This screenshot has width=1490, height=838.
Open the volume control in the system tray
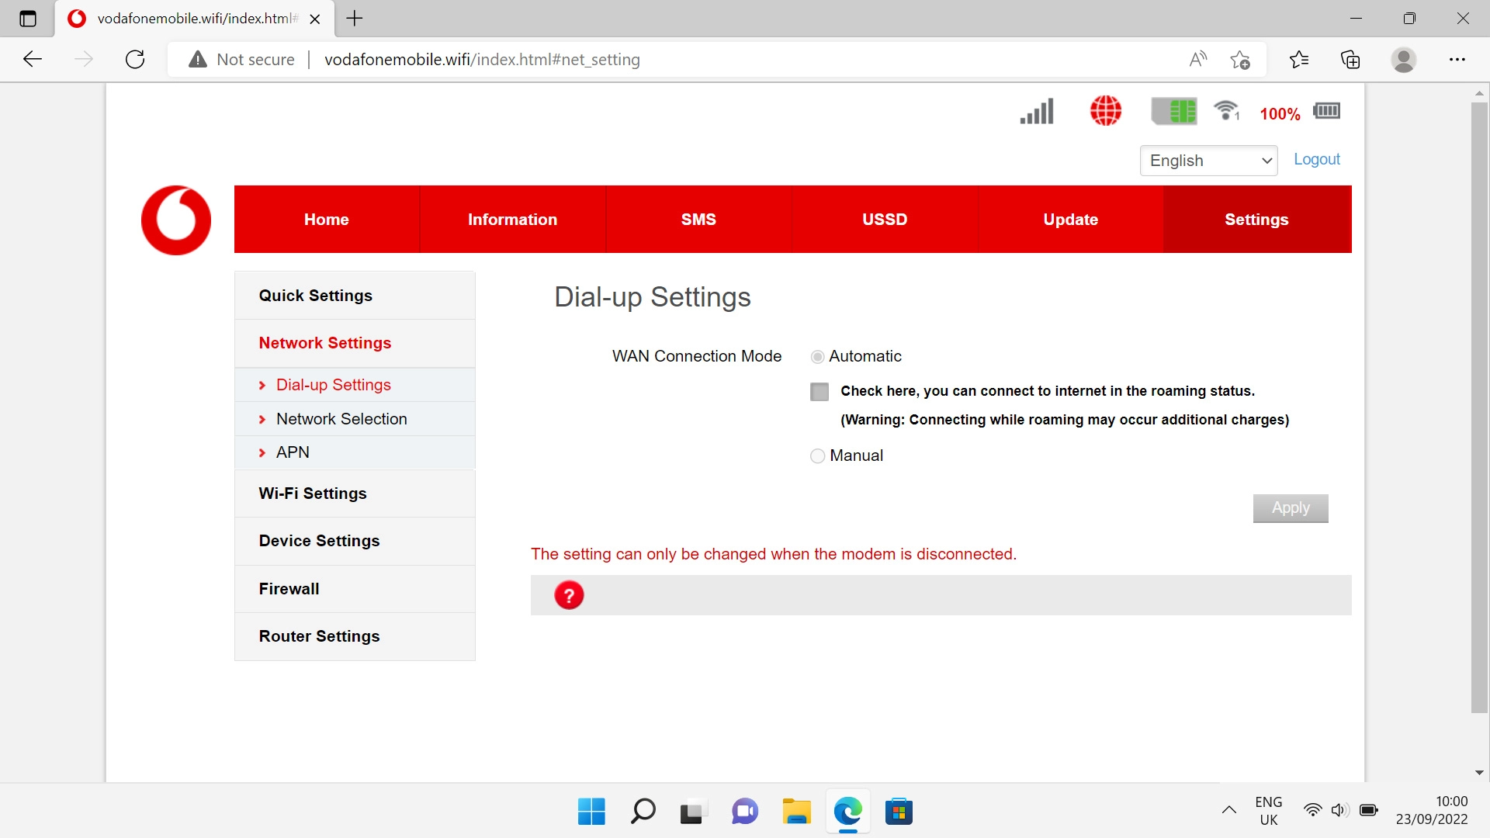pos(1340,809)
